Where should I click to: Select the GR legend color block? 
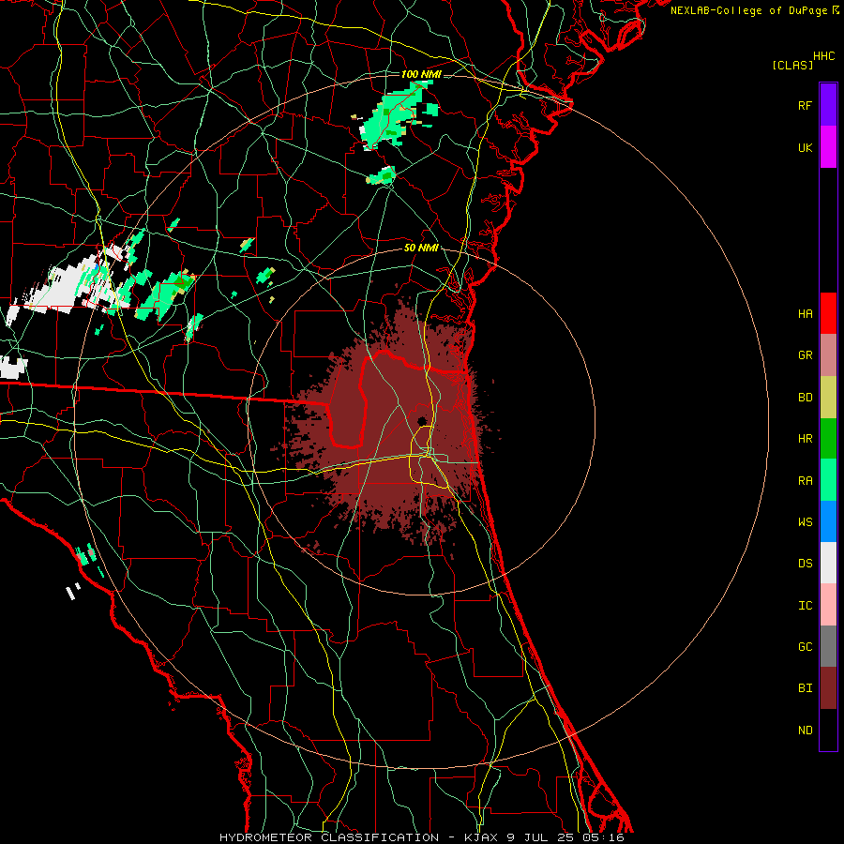(828, 355)
